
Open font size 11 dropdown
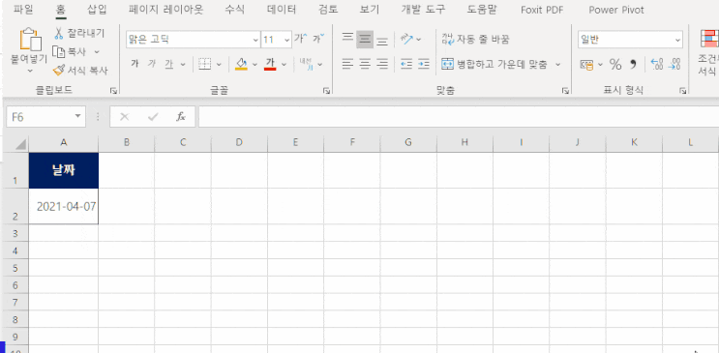(x=287, y=40)
